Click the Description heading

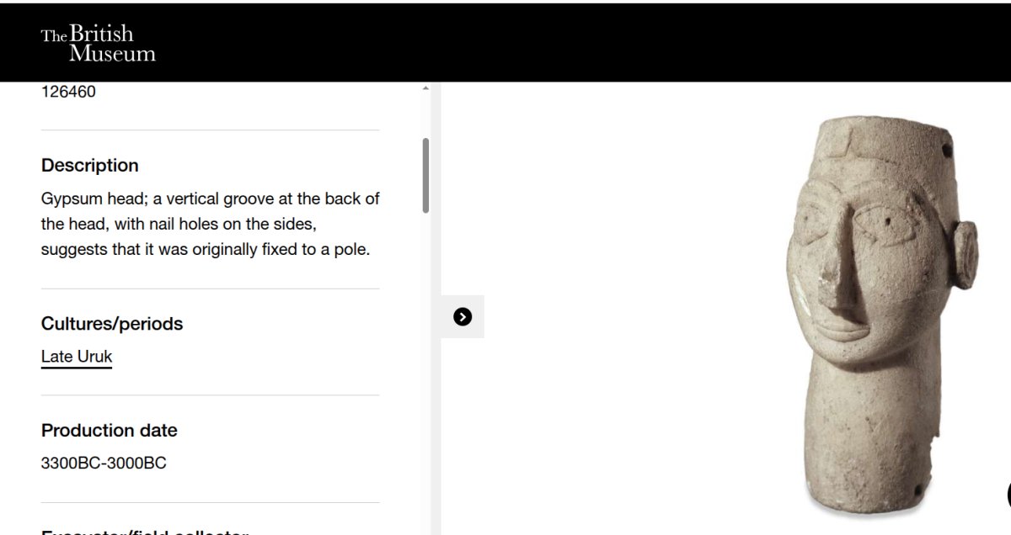coord(90,165)
